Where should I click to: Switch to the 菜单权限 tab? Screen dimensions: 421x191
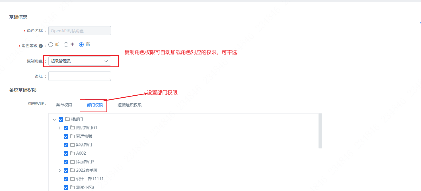[x=64, y=105]
